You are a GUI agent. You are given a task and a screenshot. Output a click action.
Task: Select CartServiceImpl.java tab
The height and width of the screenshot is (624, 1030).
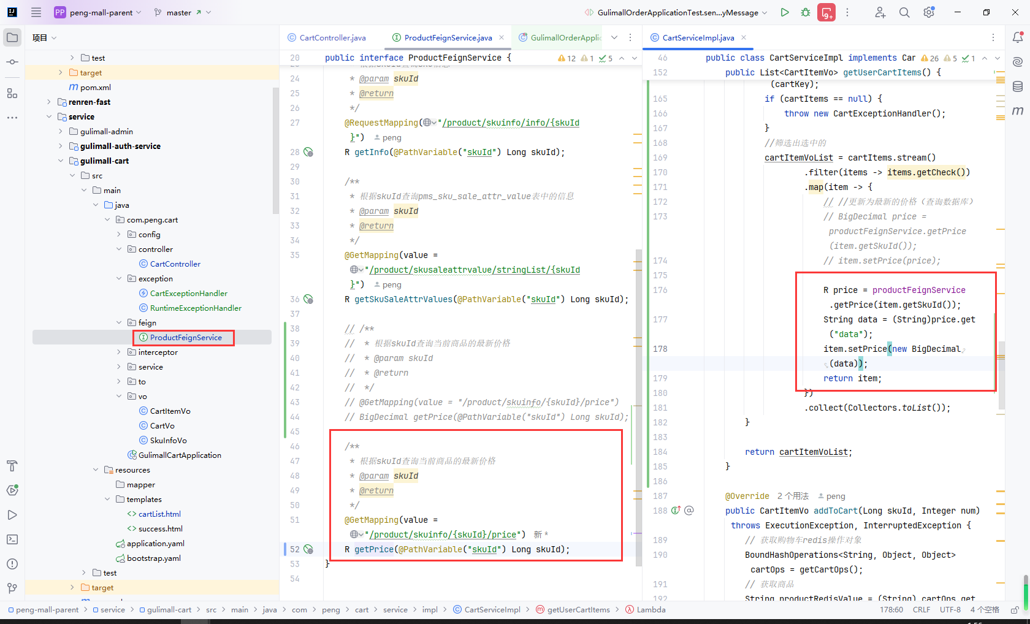click(692, 37)
